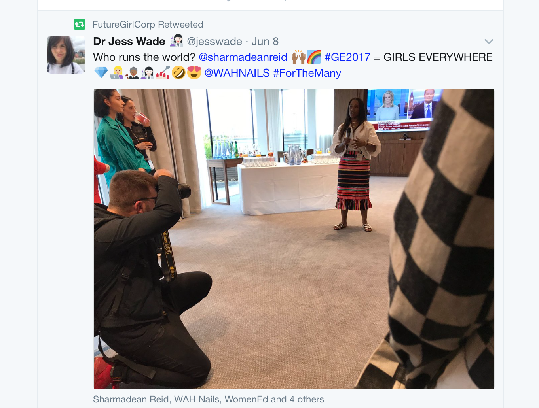Image resolution: width=539 pixels, height=408 pixels.
Task: Open the @WAHNAILS mention link
Action: tap(237, 73)
